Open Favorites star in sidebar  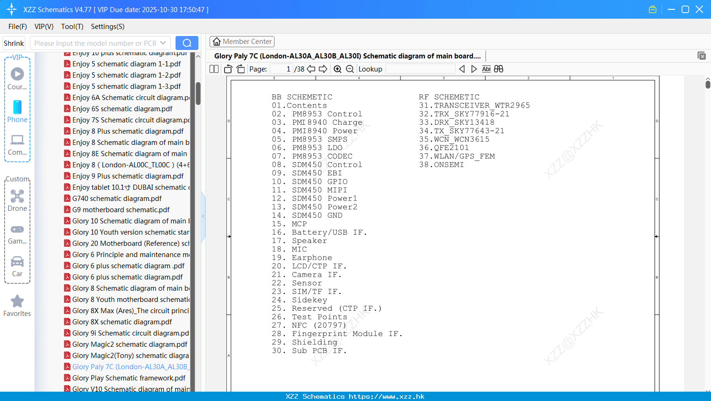pos(17,306)
